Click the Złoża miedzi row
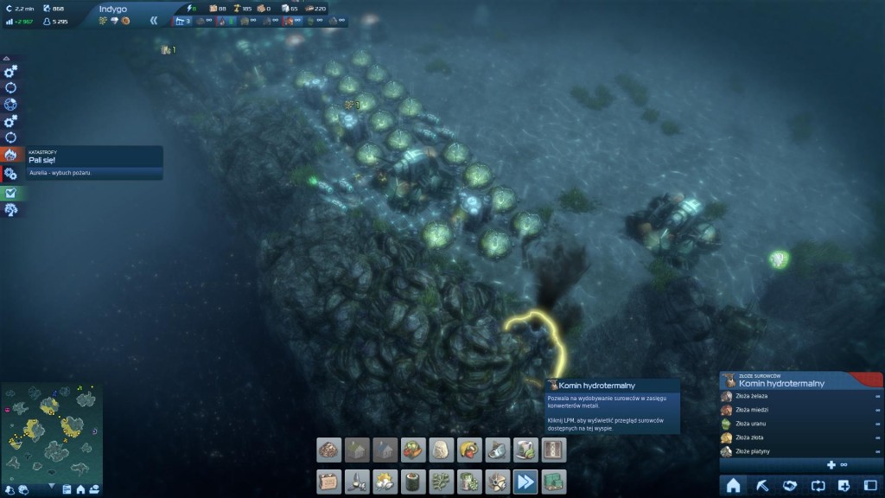The image size is (885, 498). click(801, 410)
